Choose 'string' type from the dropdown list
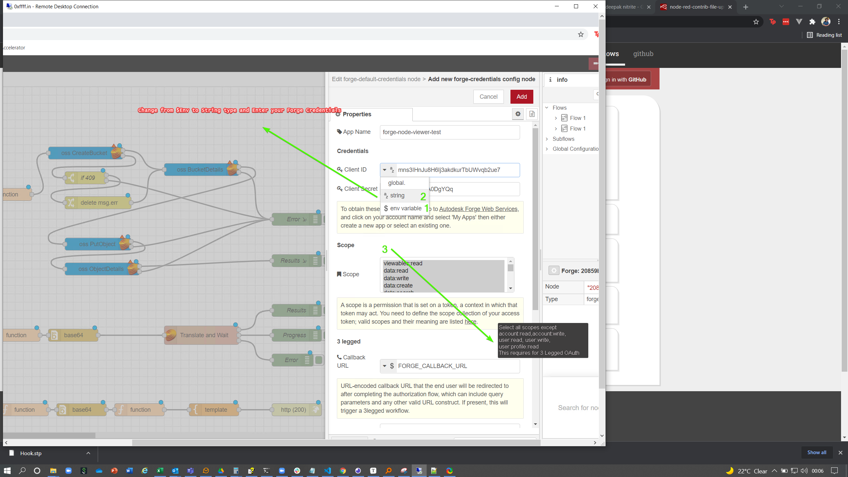 pyautogui.click(x=405, y=195)
